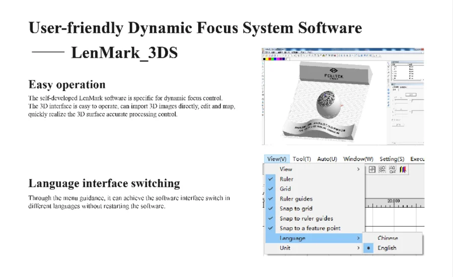The image size is (453, 277).
Task: Toggle the Ruler checkmark item
Action: [x=314, y=179]
